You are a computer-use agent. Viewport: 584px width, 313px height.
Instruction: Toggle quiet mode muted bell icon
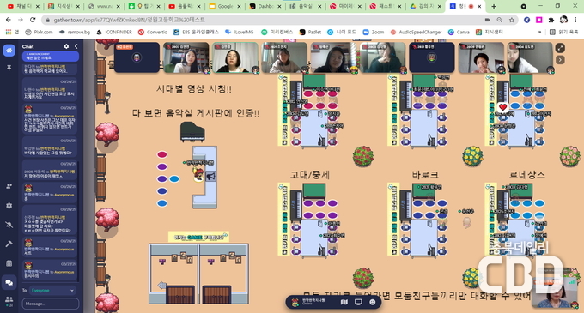[x=9, y=225]
